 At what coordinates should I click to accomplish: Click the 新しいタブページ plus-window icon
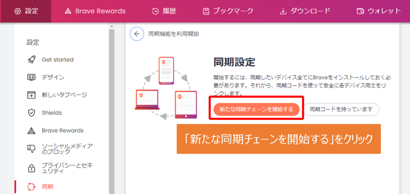[x=31, y=95]
